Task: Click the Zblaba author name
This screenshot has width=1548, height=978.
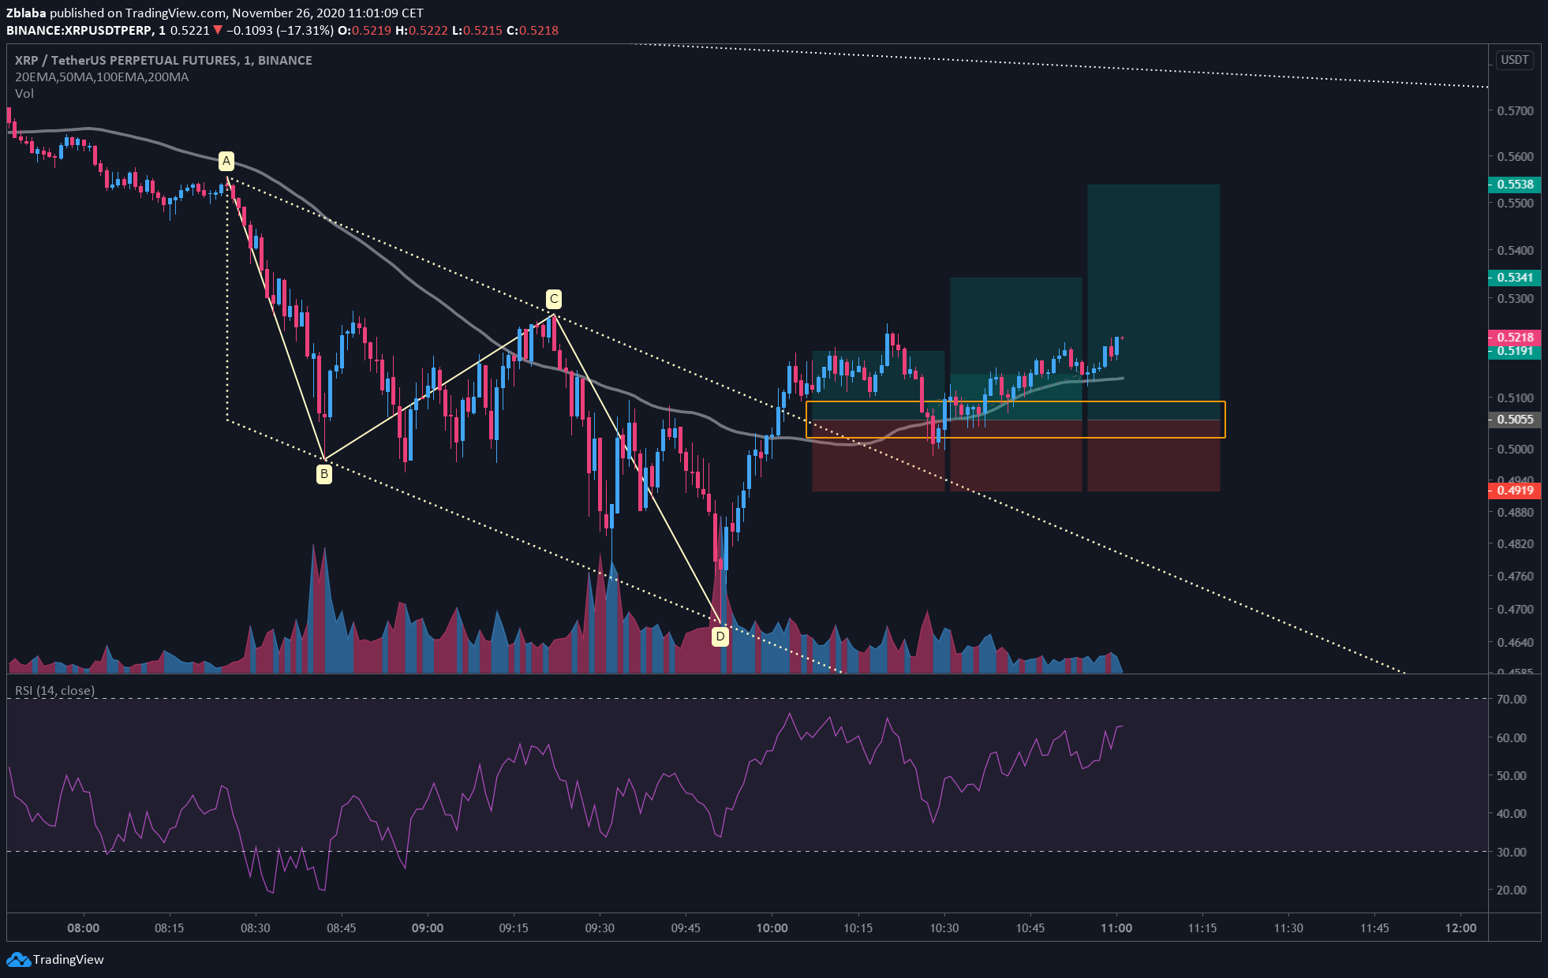Action: point(26,13)
